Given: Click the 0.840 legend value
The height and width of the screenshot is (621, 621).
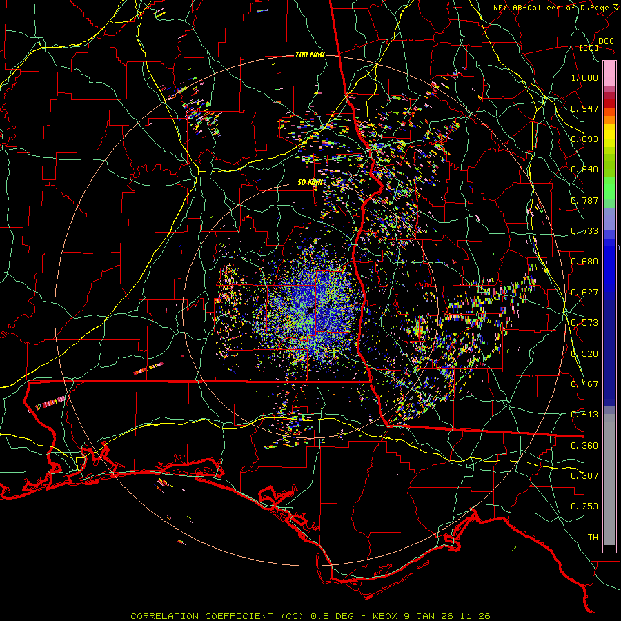Looking at the screenshot, I should pyautogui.click(x=584, y=170).
